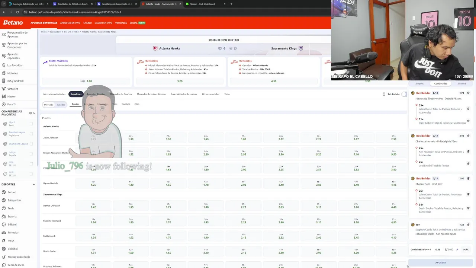
Task: Select the Para Ti profile icon
Action: click(x=3, y=104)
